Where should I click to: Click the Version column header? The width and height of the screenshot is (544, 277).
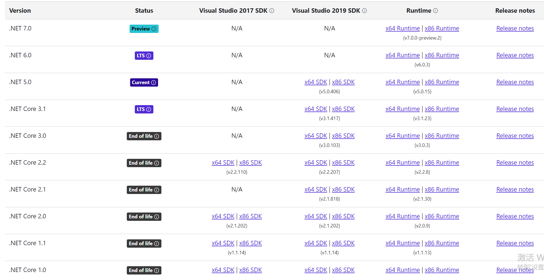(x=20, y=11)
